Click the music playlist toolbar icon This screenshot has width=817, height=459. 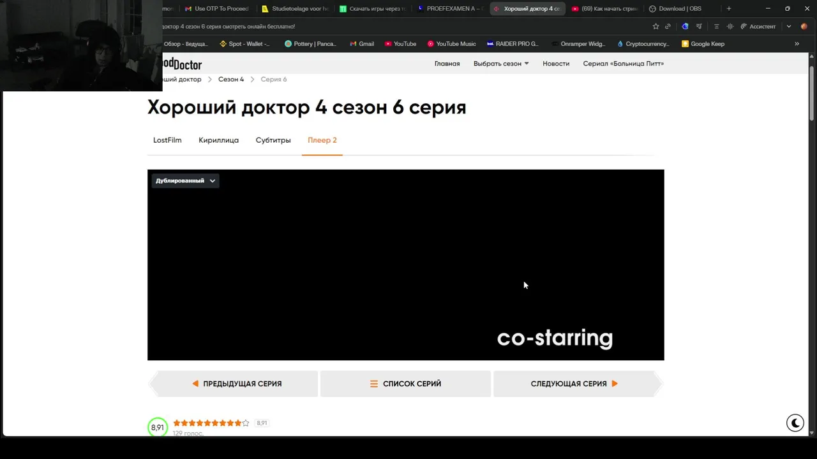(700, 26)
